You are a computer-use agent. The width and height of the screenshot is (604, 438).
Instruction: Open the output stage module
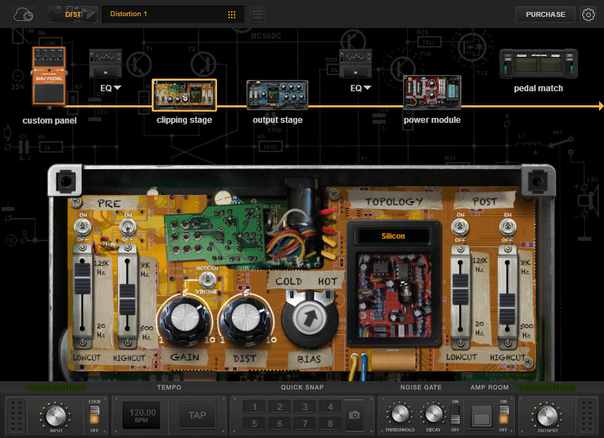click(x=277, y=95)
